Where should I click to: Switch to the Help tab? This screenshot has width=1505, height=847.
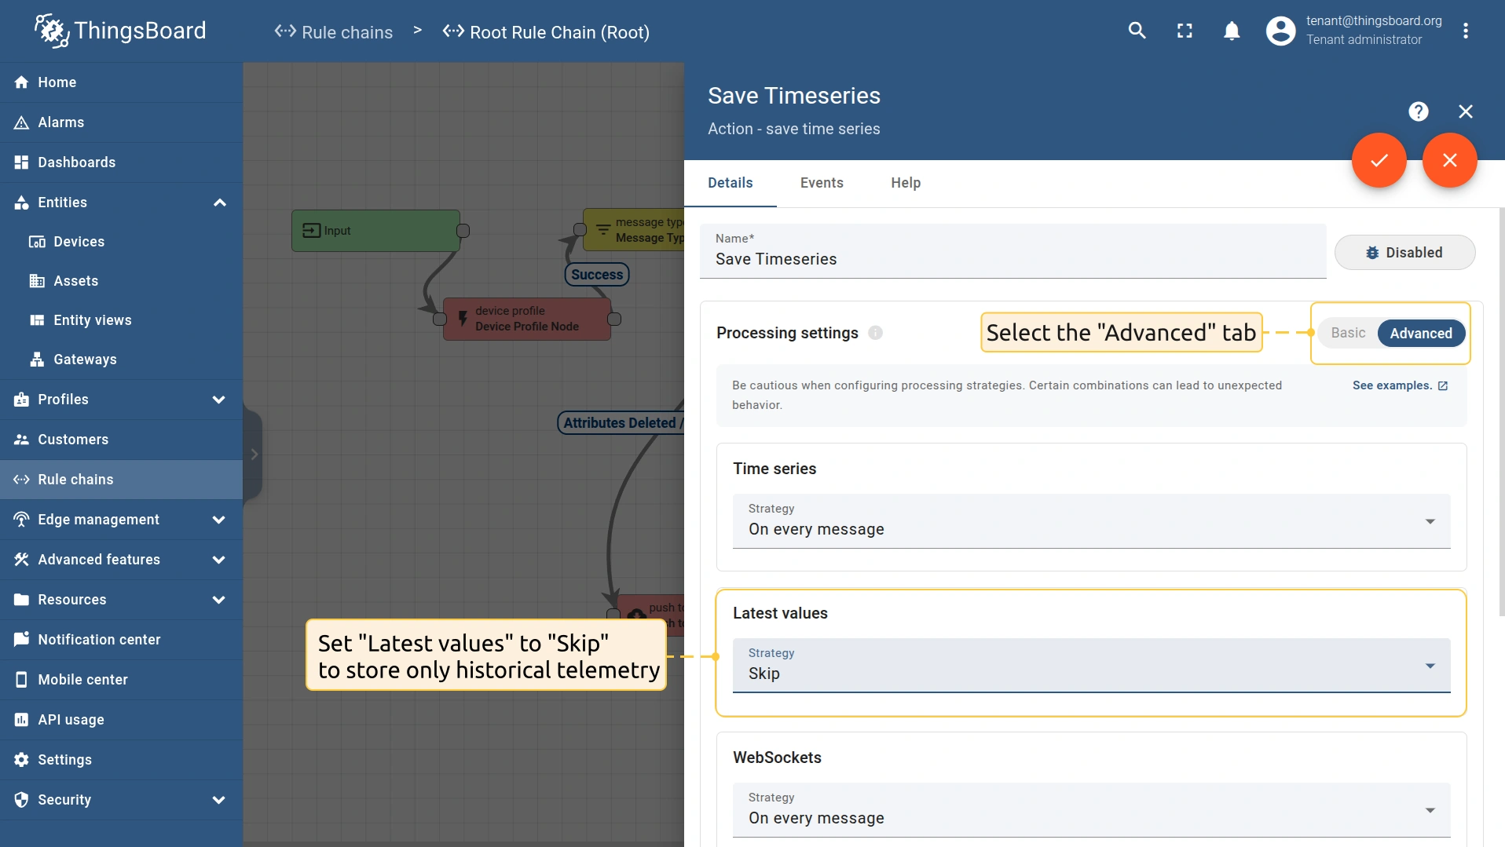coord(905,183)
